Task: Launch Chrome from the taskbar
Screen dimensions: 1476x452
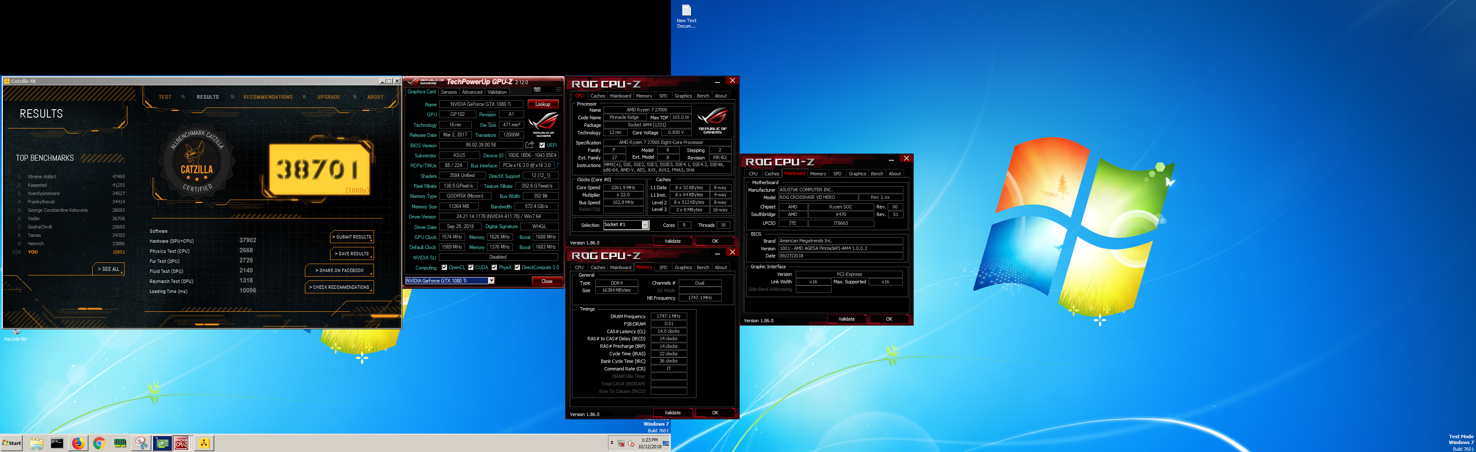Action: coord(99,443)
